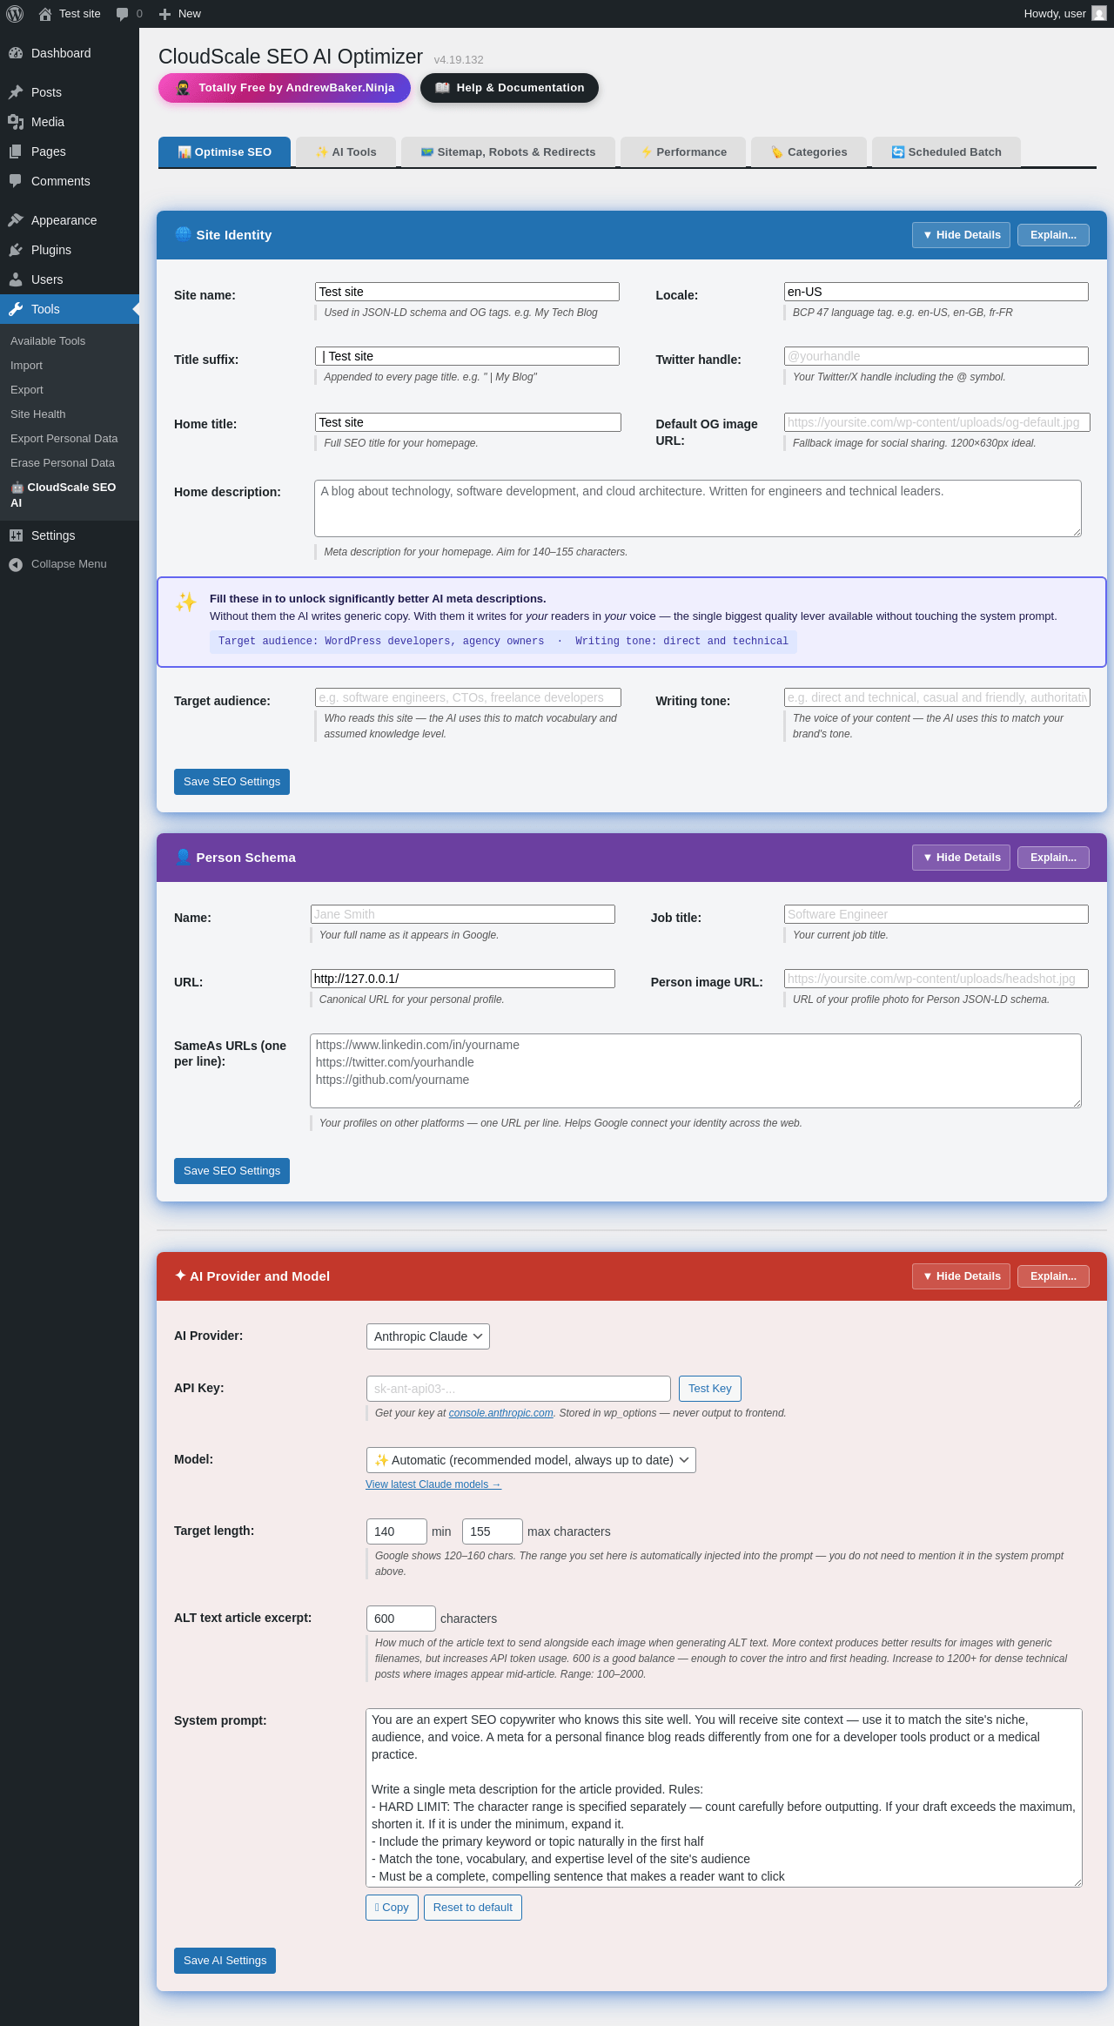Open the Model dropdown
The image size is (1114, 2026).
(x=531, y=1460)
